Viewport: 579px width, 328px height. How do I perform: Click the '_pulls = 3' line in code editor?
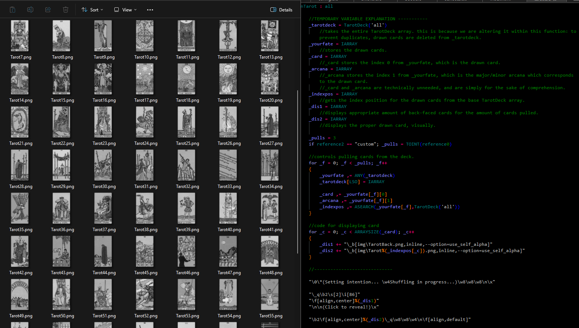click(322, 138)
